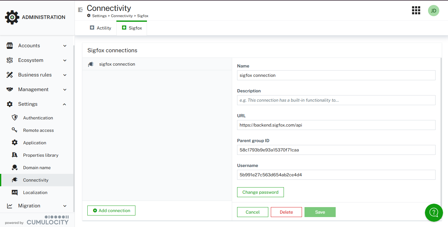This screenshot has height=227, width=448.
Task: Expand the Migration menu
Action: click(65, 206)
